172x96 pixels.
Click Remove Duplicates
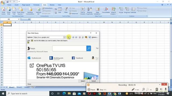tap(89, 11)
